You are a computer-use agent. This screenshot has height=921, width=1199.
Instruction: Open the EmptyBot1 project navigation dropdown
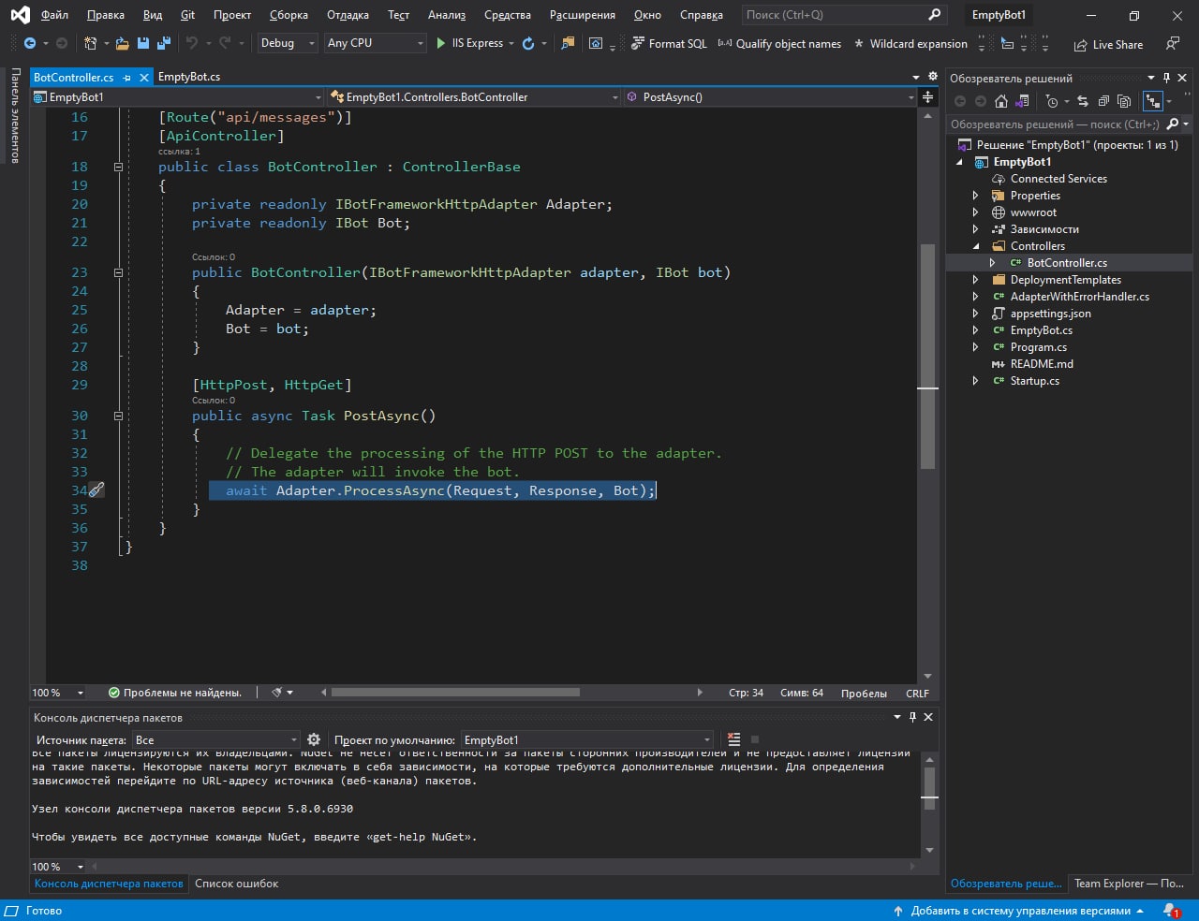(177, 96)
